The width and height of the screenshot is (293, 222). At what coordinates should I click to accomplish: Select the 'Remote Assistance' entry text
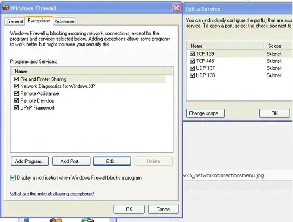click(40, 93)
